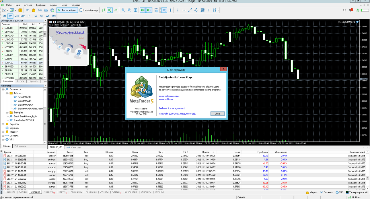Viewport: 370px width, 199px height.
Task: Open the Файл menu
Action: pos(9,5)
